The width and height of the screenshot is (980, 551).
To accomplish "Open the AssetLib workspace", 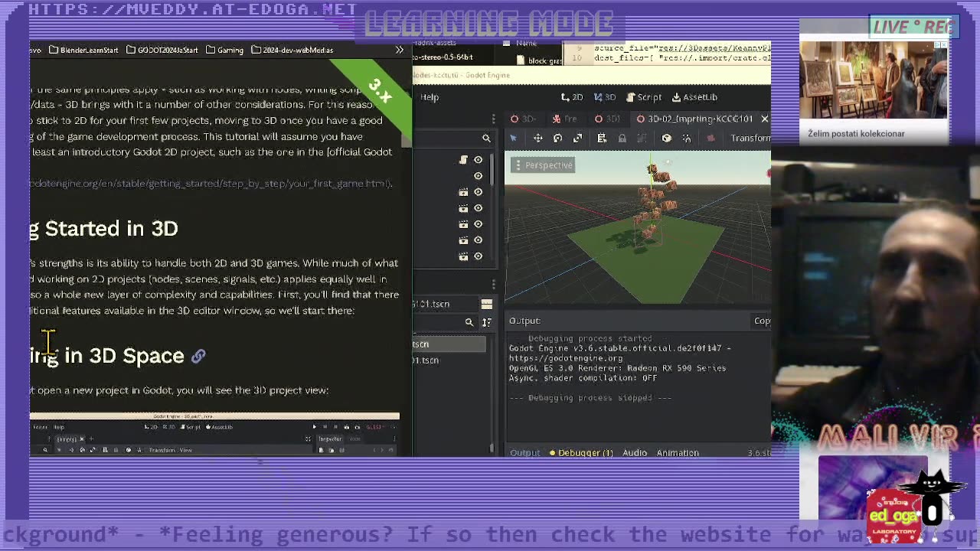I will pyautogui.click(x=694, y=97).
